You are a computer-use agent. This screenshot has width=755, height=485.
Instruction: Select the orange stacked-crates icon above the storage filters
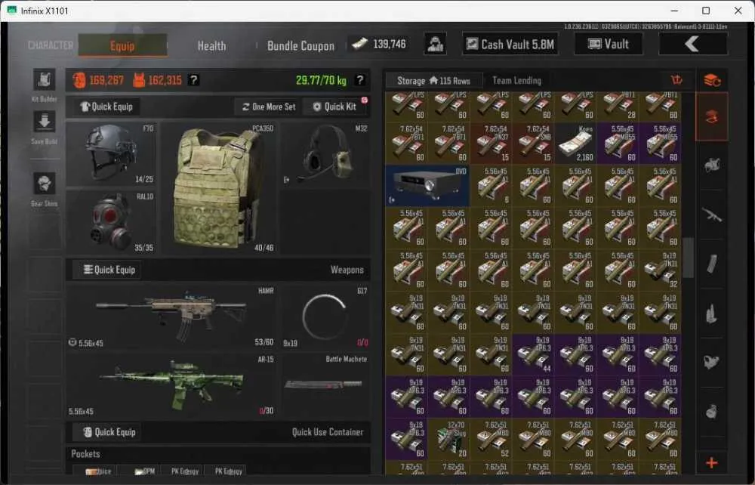tap(712, 80)
